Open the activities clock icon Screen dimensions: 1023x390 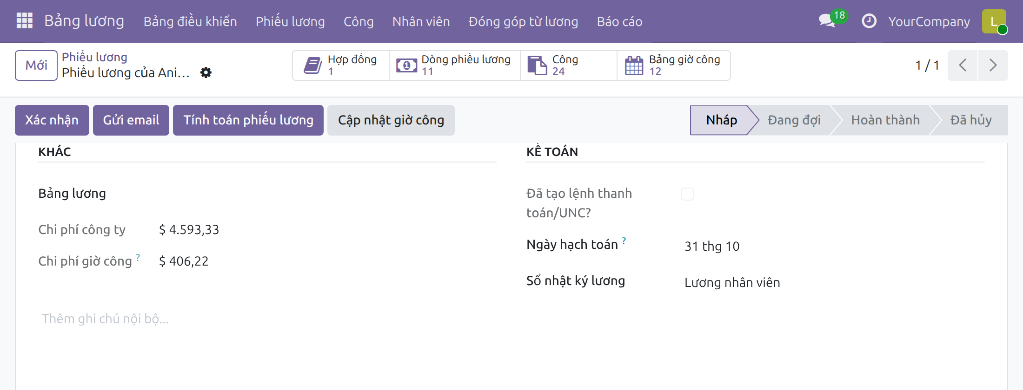tap(869, 21)
